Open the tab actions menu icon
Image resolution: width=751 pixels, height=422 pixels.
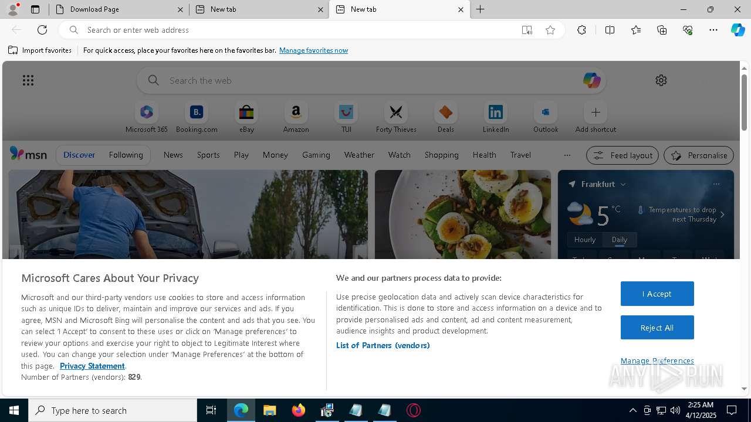click(35, 9)
